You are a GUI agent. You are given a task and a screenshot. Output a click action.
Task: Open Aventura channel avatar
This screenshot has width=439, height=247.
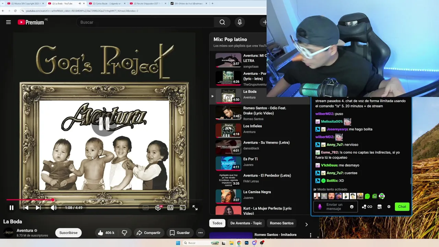click(x=8, y=233)
